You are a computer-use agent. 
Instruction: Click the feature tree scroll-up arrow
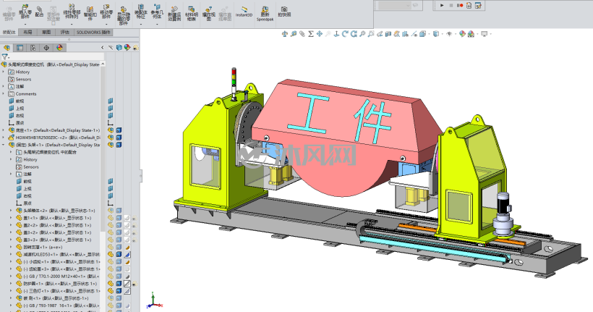tap(103, 64)
